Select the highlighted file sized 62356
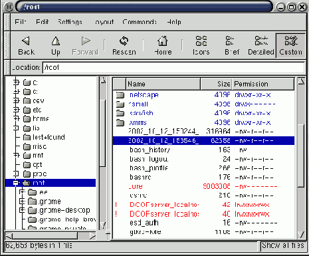This screenshot has width=309, height=256. coord(203,141)
